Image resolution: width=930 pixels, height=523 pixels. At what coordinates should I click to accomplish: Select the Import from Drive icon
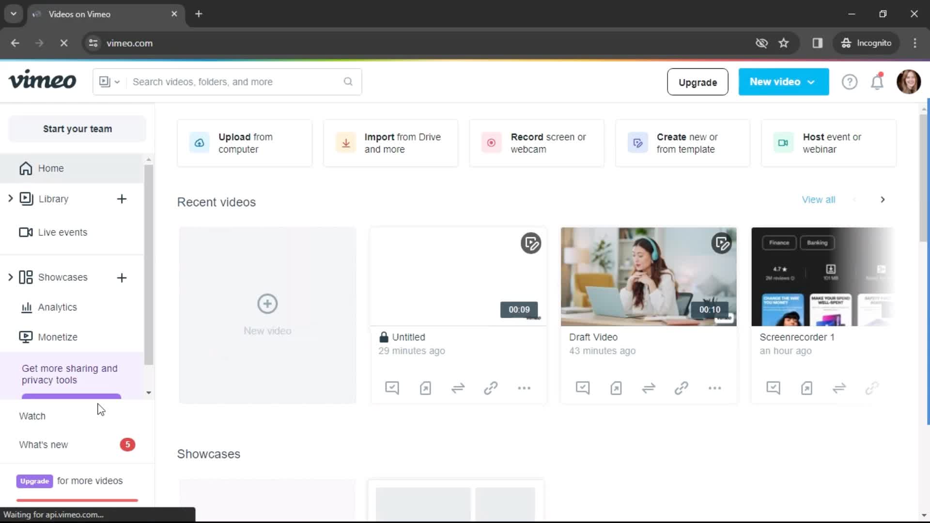click(x=344, y=142)
